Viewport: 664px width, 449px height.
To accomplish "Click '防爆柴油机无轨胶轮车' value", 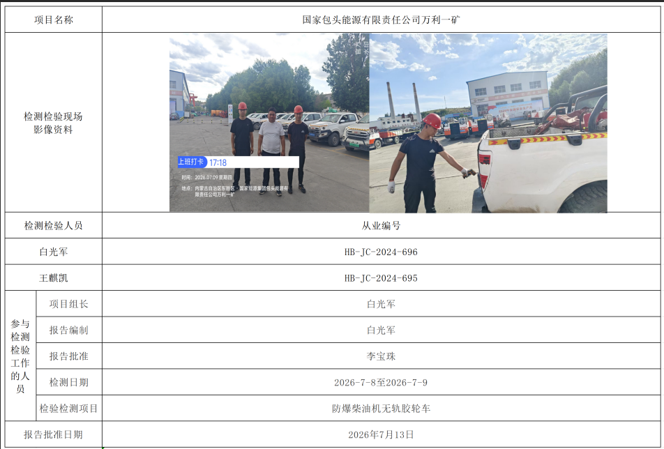I will pos(381,409).
